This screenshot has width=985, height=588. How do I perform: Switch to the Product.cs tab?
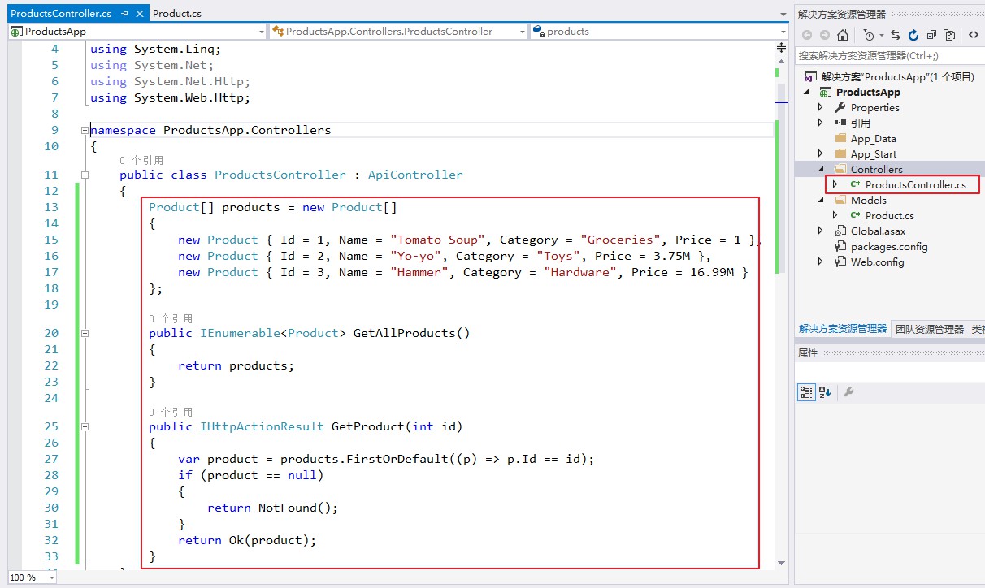pyautogui.click(x=177, y=14)
